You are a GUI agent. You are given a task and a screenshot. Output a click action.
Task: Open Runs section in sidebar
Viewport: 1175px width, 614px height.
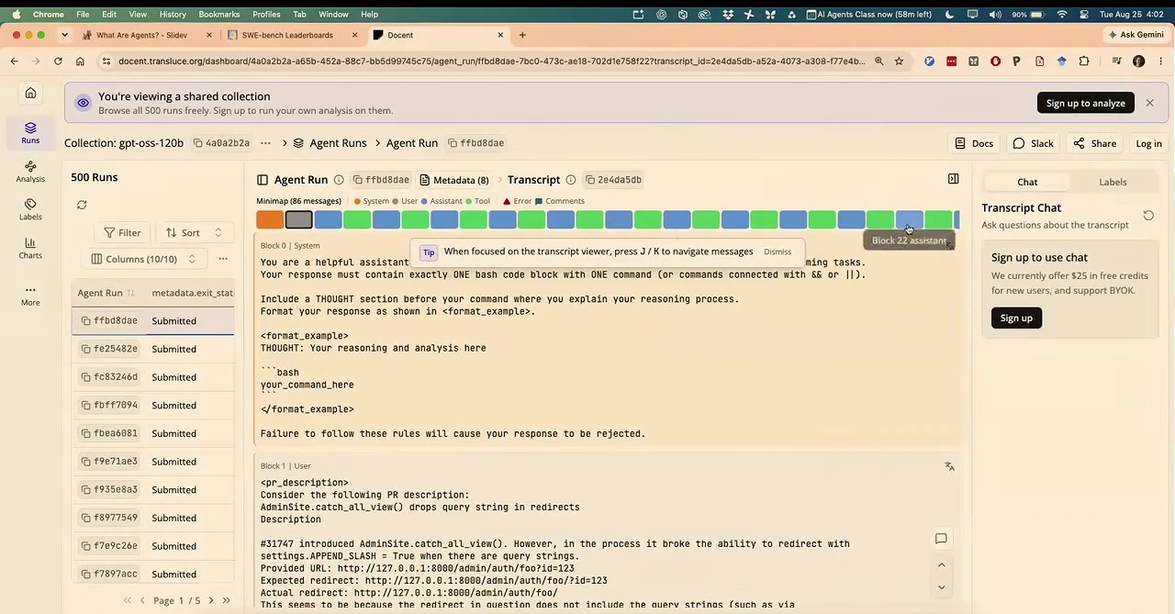click(x=30, y=133)
